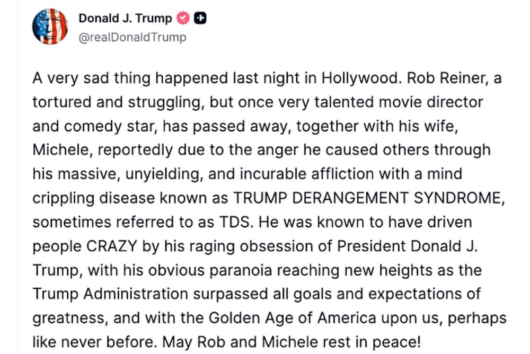Viewport: 530px width, 354px height.
Task: Click the post's first line about Hollywood
Action: pos(267,78)
